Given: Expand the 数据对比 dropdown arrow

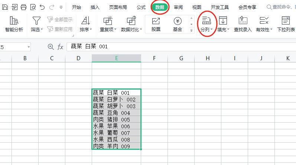Looking at the screenshot, I should (x=141, y=29).
